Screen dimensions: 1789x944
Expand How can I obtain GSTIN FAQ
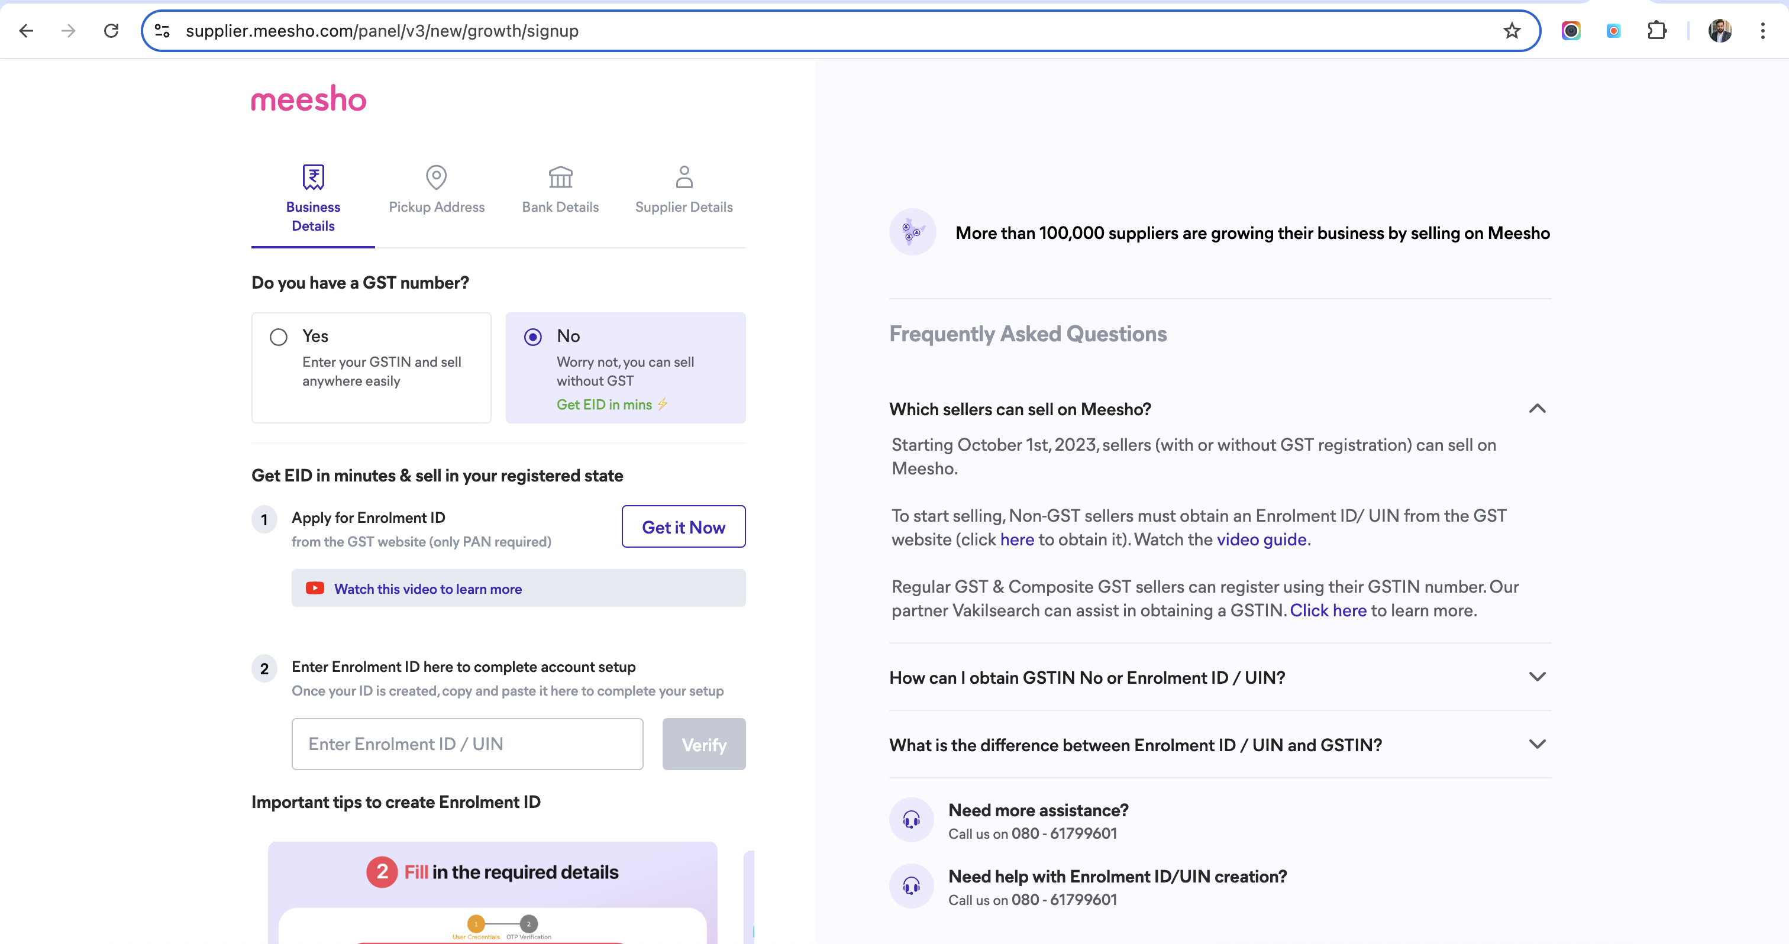pos(1537,677)
